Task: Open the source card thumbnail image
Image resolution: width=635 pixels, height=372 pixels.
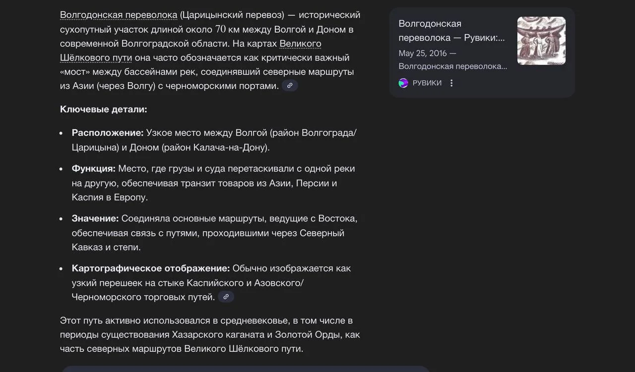Action: (541, 41)
